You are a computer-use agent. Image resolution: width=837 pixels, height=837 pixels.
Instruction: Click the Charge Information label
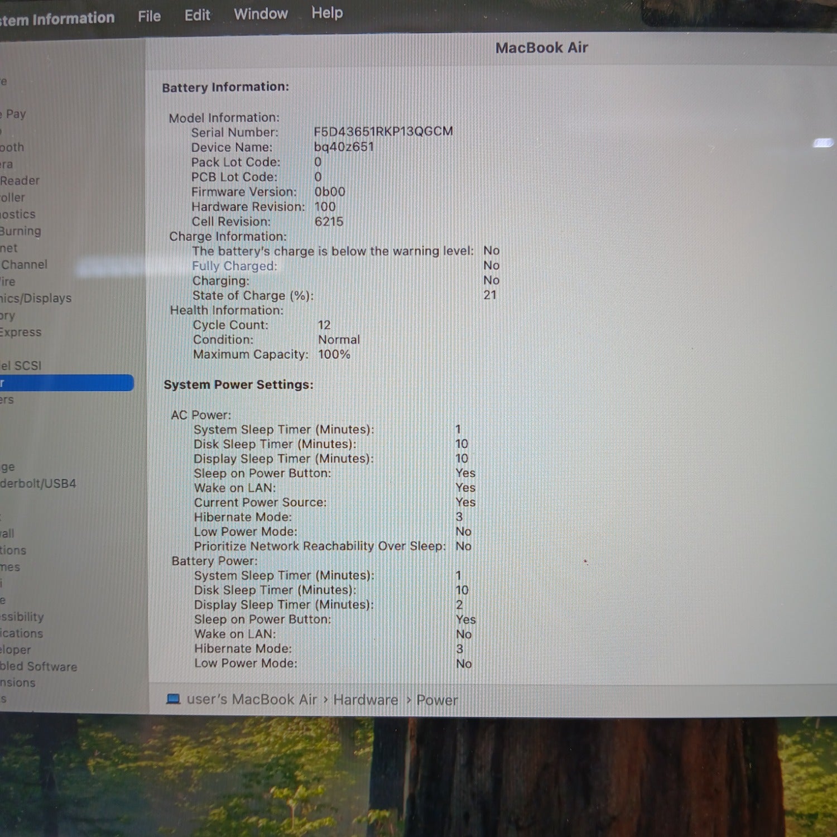coord(228,237)
